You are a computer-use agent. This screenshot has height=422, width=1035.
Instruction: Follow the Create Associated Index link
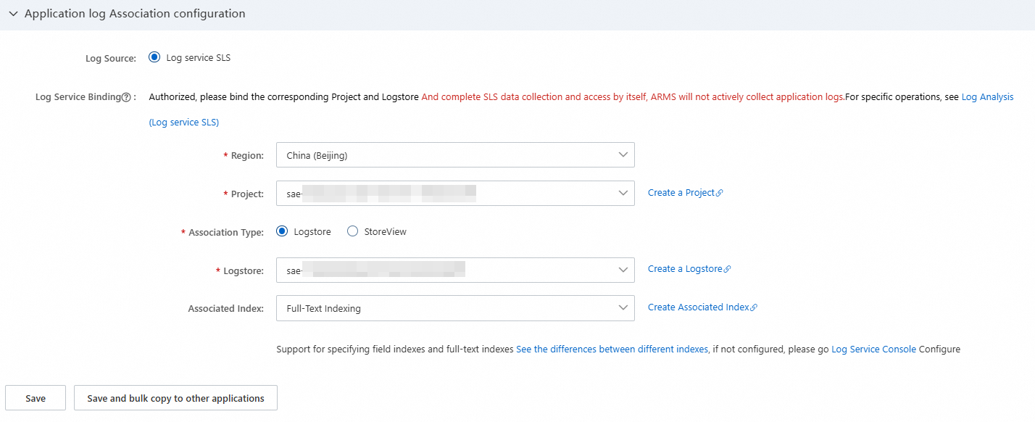(698, 307)
